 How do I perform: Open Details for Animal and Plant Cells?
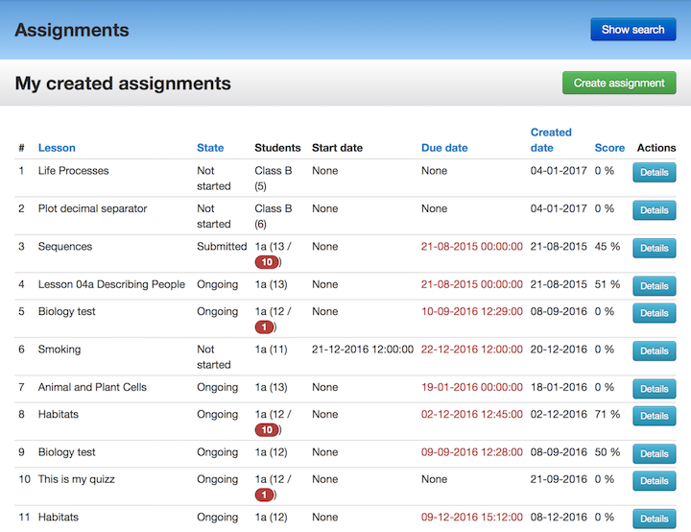tap(654, 389)
